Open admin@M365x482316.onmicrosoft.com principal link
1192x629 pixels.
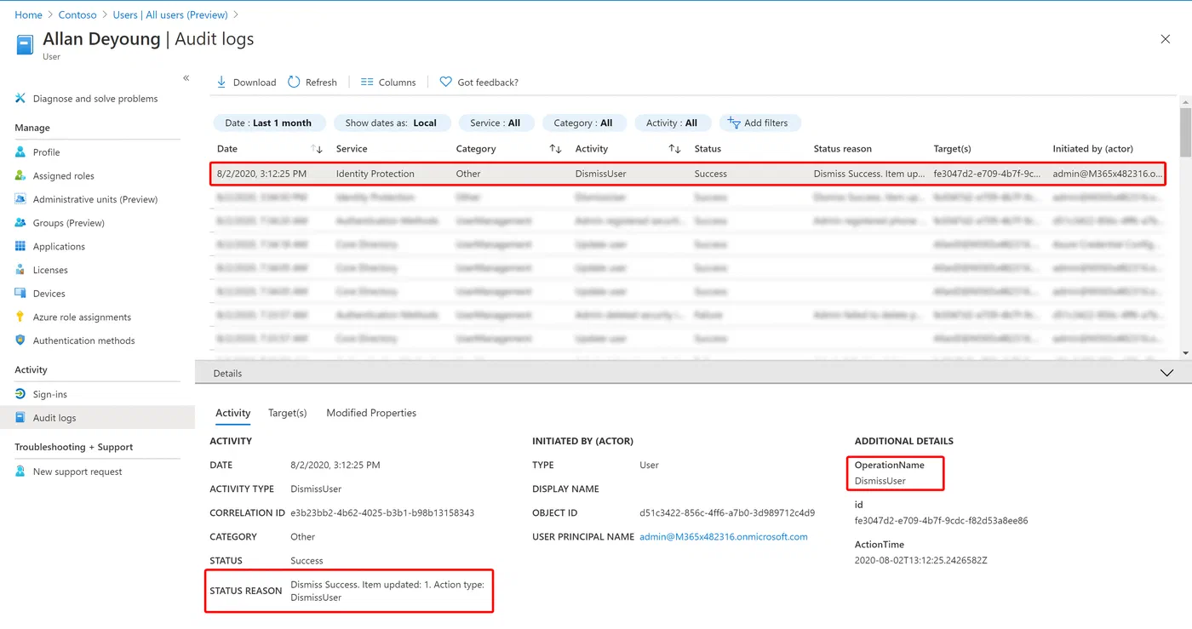pos(724,537)
